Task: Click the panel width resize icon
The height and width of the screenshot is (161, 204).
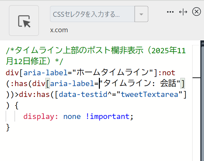Action: 183,12
